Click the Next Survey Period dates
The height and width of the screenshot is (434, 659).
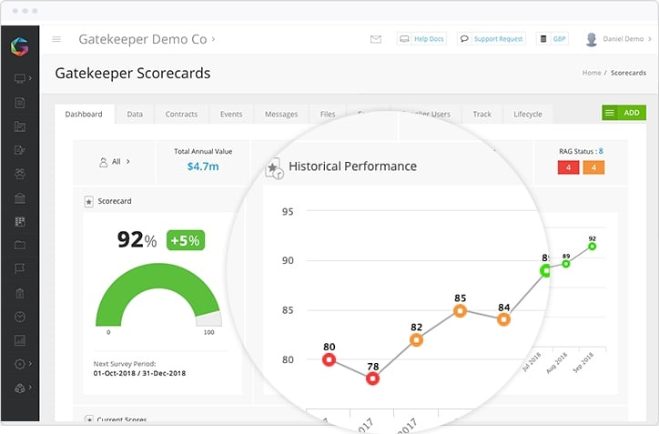click(139, 373)
